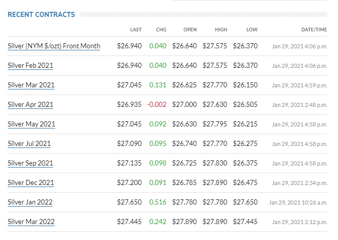Open the Silver Sep 2021 contract link

(30, 163)
